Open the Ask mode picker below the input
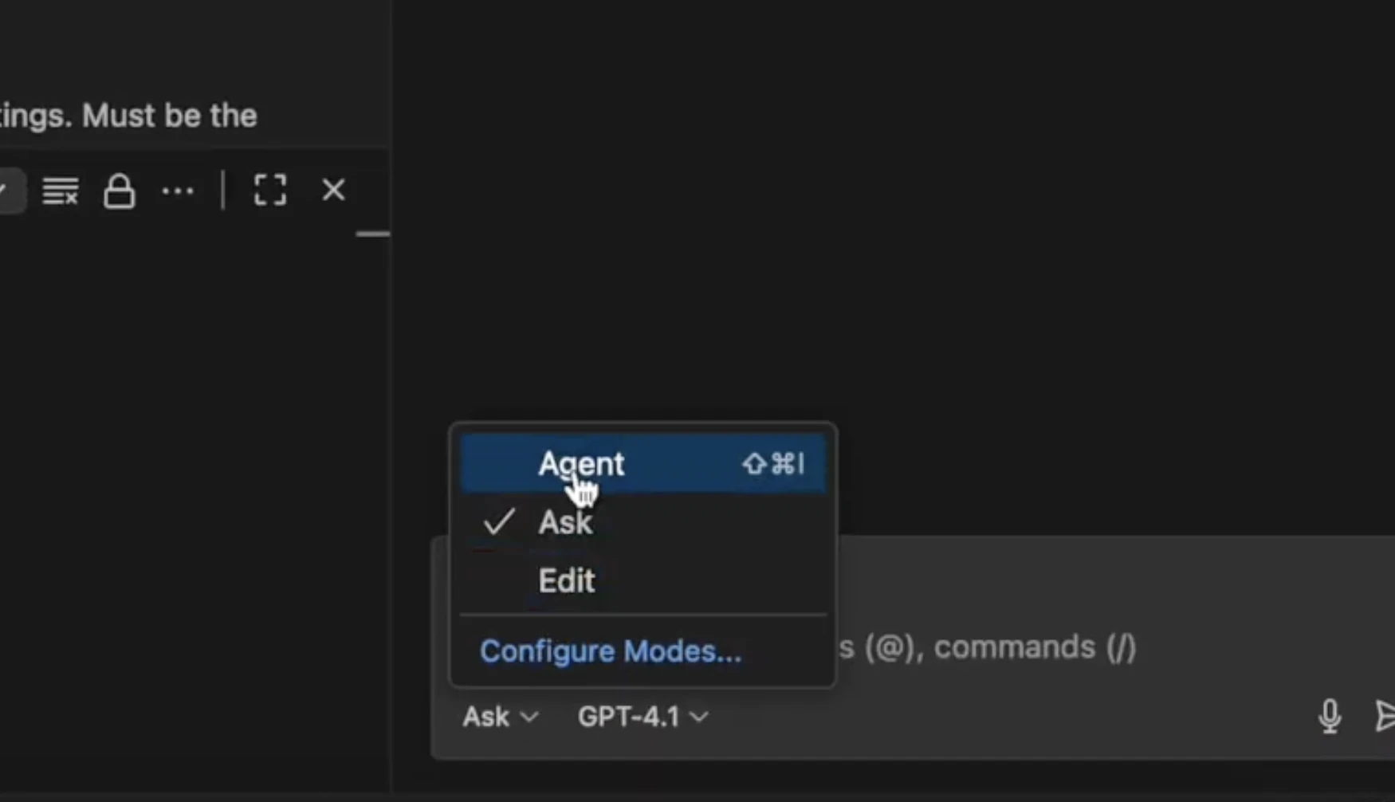Viewport: 1395px width, 802px height. pos(499,717)
